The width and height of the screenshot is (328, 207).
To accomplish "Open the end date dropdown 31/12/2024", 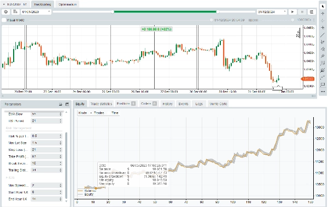I will pyautogui.click(x=285, y=11).
